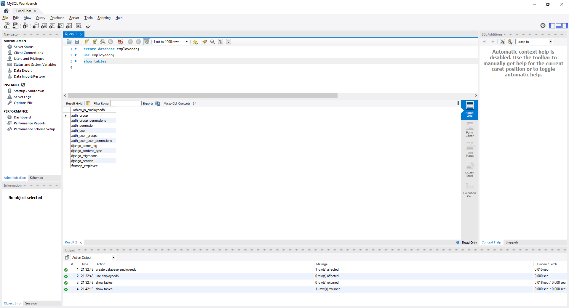
Task: Select the Form Editor view
Action: (469, 130)
